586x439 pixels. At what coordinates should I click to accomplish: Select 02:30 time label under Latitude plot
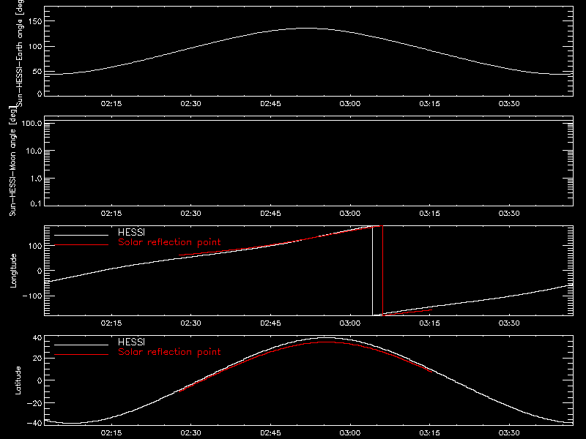(x=191, y=433)
